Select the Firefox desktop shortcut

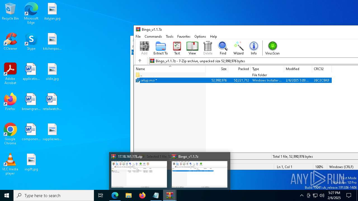(10, 102)
